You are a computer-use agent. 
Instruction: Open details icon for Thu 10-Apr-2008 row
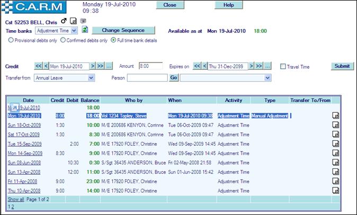click(335, 190)
